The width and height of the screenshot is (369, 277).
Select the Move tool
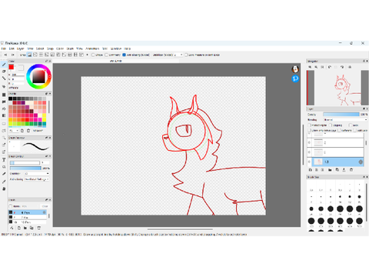tap(4, 87)
